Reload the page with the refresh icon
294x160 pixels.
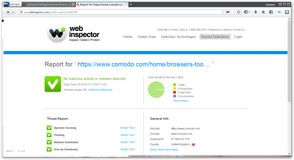point(238,12)
